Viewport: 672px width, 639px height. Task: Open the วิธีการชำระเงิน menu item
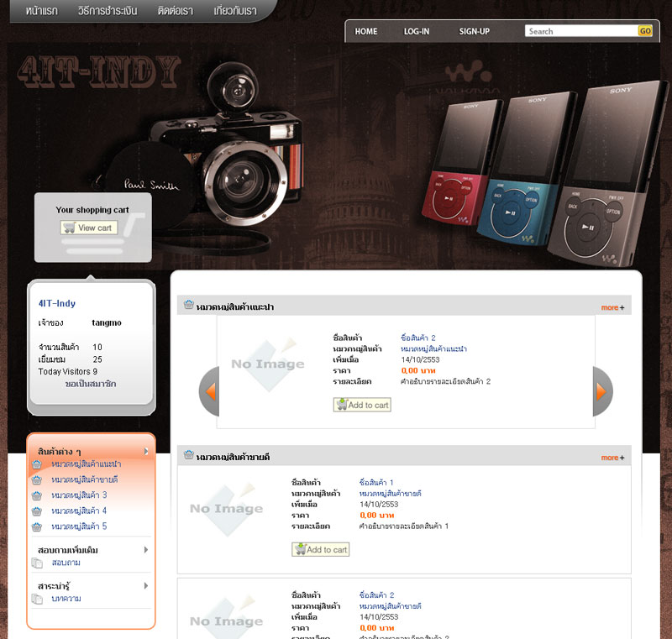[x=108, y=11]
